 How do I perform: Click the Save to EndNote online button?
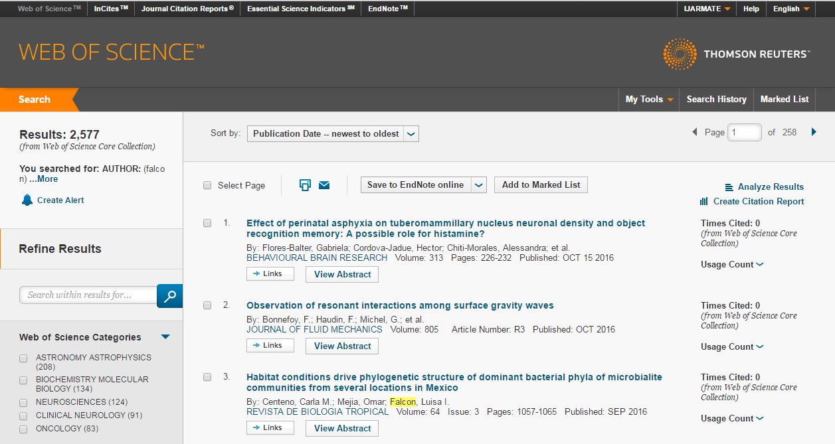click(416, 185)
